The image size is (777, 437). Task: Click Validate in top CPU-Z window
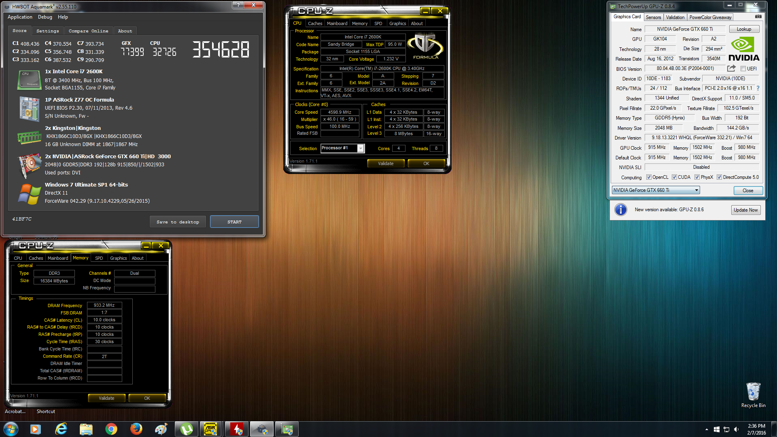tap(386, 163)
